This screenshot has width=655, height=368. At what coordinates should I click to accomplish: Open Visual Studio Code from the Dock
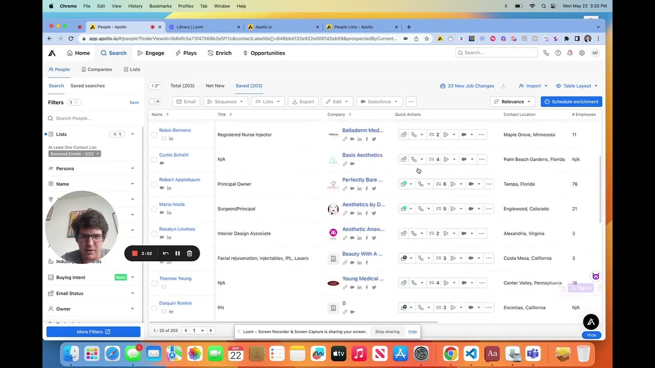click(x=471, y=354)
